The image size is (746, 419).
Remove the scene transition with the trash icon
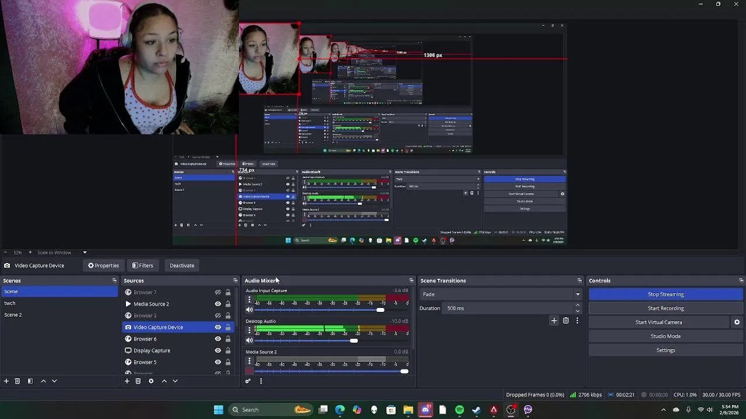point(566,321)
